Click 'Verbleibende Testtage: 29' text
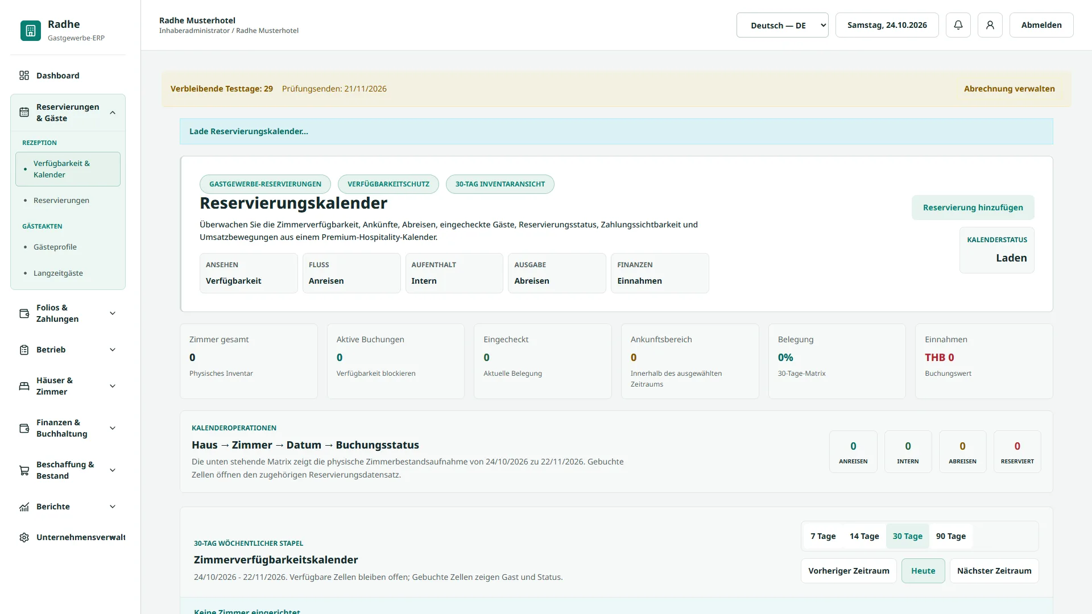Image resolution: width=1092 pixels, height=614 pixels. click(222, 89)
